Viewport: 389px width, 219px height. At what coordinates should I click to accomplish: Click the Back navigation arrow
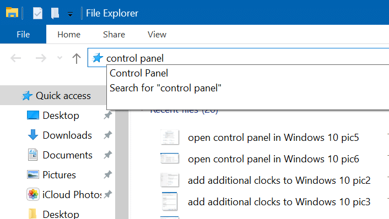coord(15,58)
